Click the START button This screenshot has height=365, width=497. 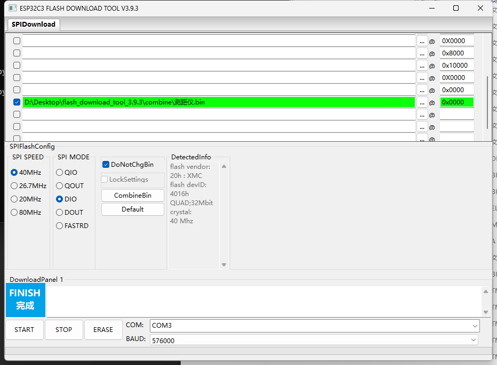(25, 330)
